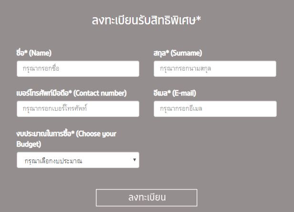Click the E-mail input field
The width and height of the screenshot is (294, 212).
coord(215,109)
